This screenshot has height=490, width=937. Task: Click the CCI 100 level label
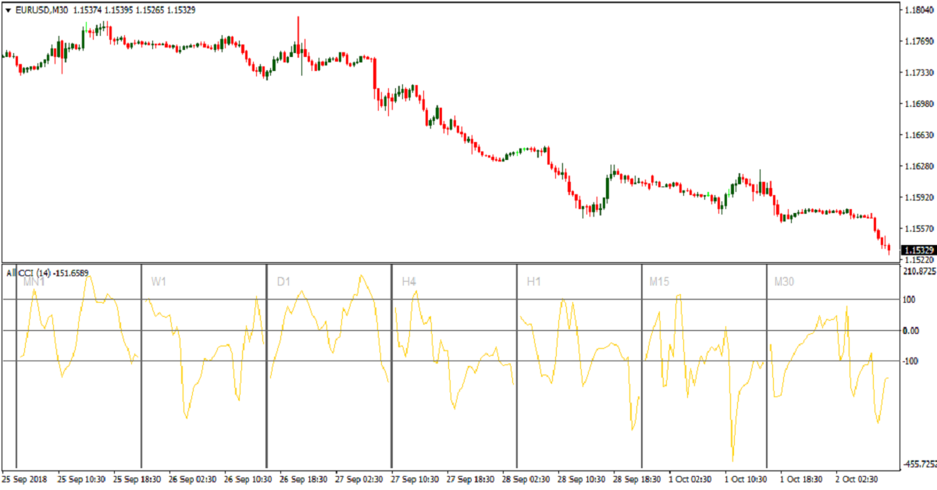pos(912,300)
